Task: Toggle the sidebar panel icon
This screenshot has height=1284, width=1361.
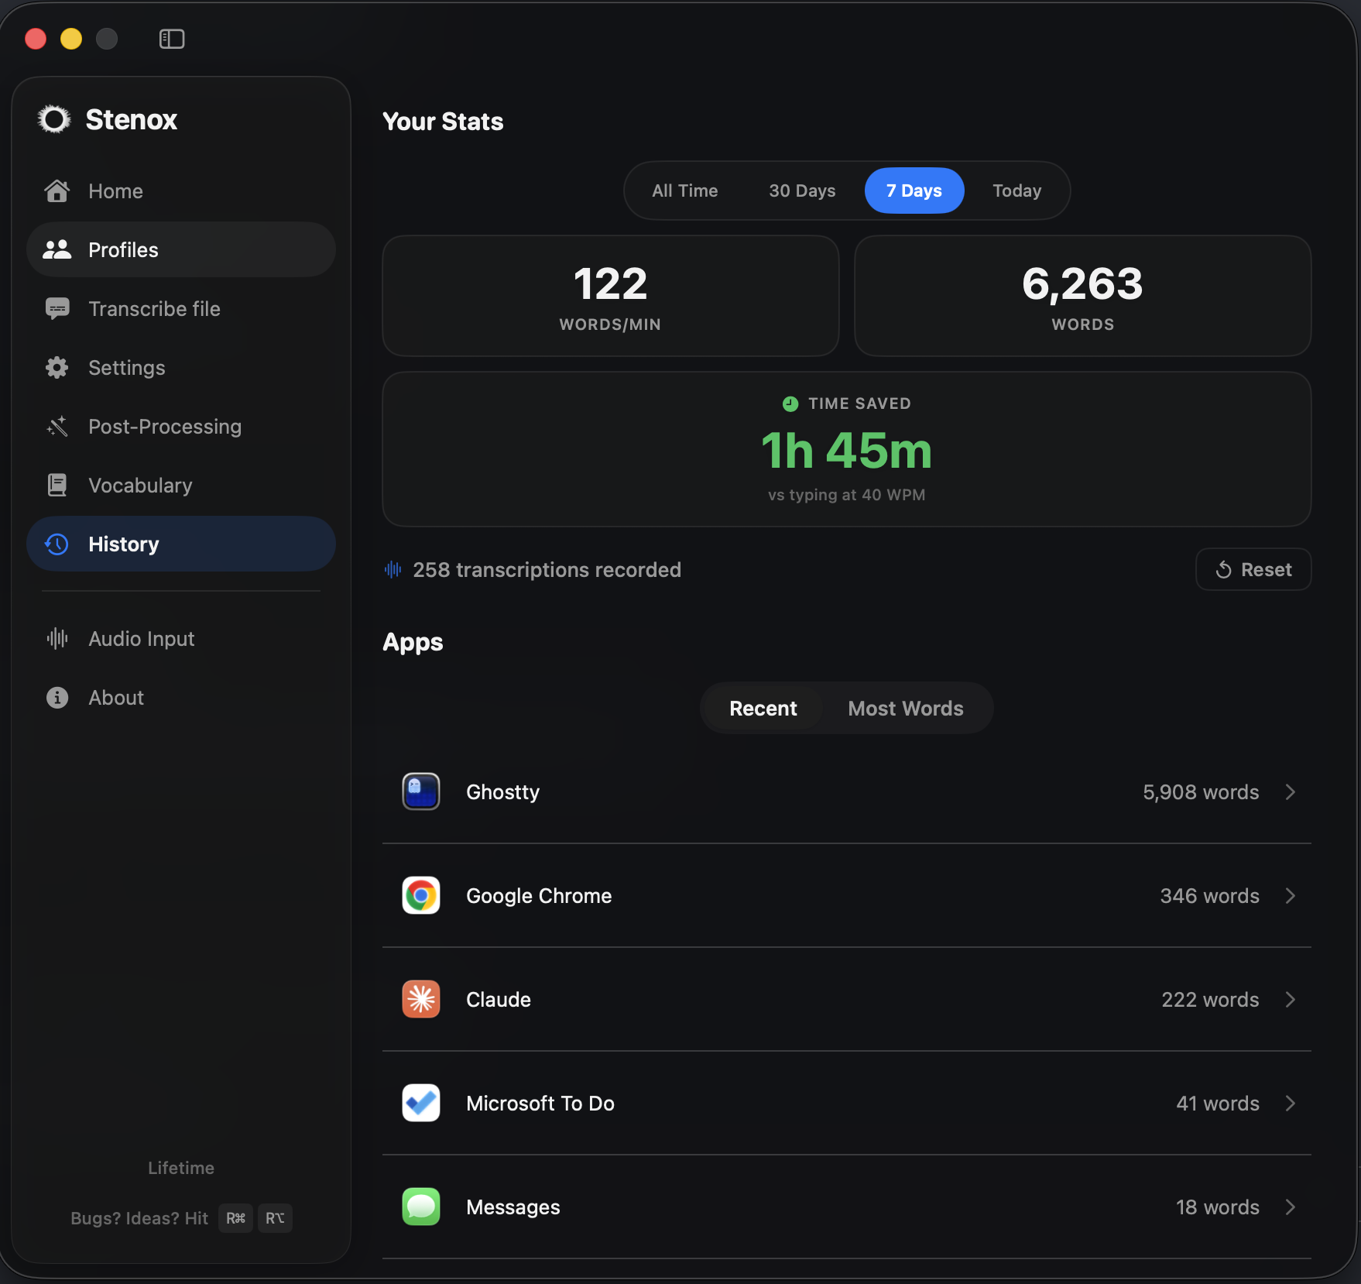Action: tap(172, 39)
